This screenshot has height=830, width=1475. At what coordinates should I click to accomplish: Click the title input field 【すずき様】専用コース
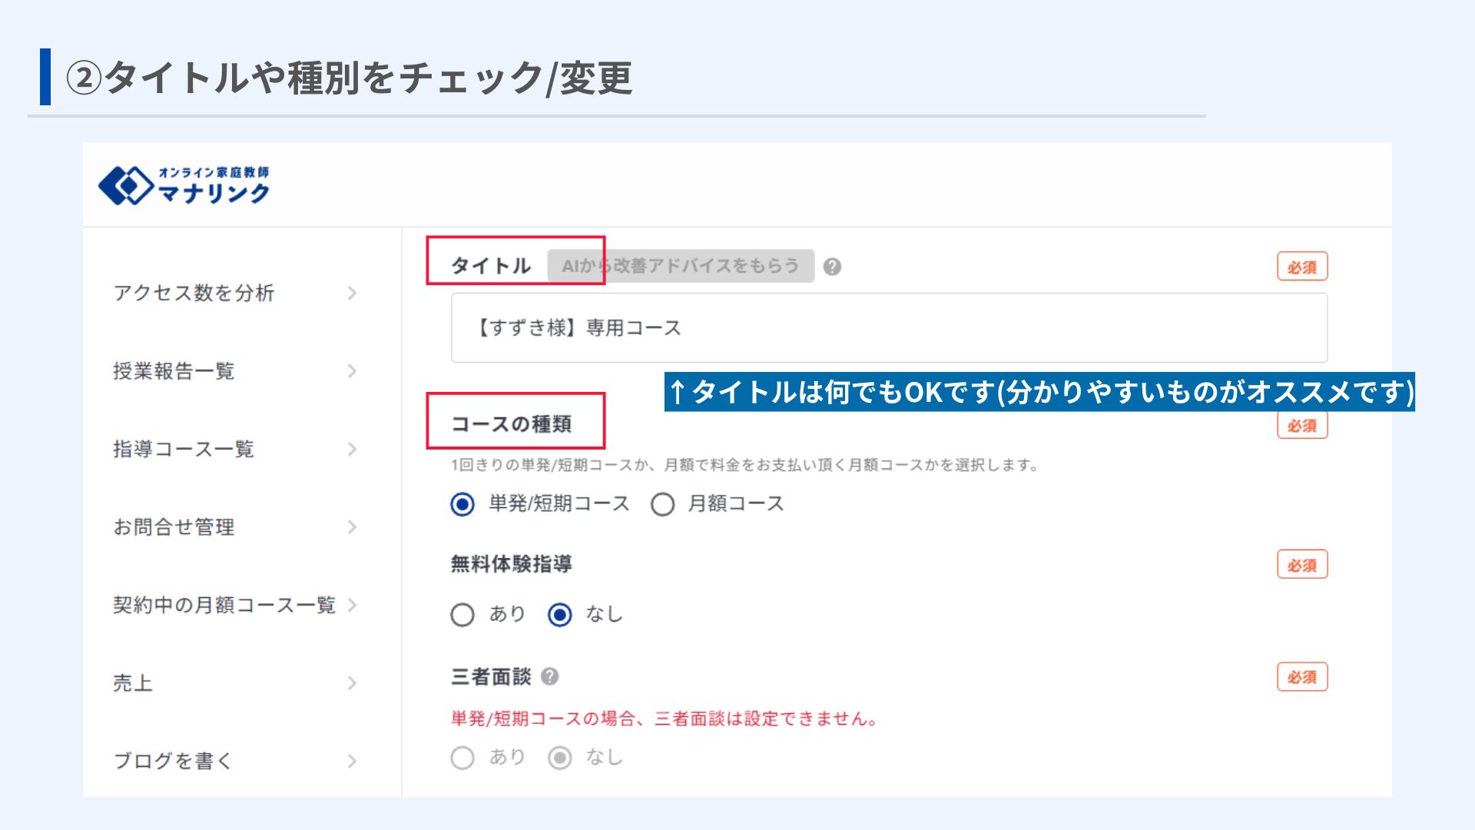[889, 327]
